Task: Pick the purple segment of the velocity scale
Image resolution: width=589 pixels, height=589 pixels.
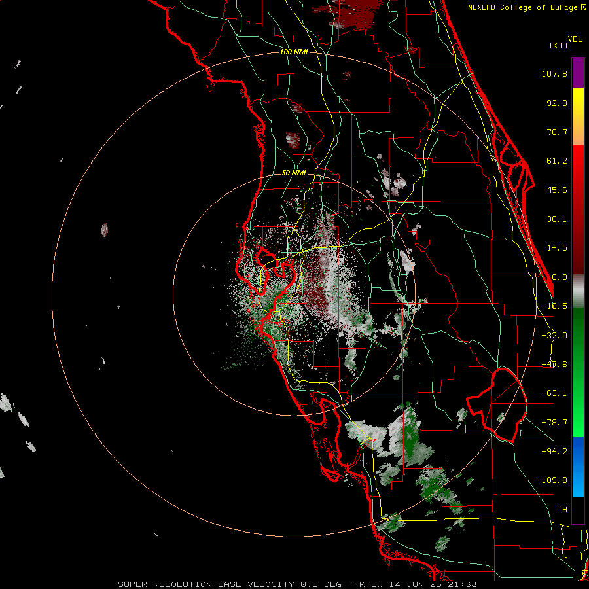Action: coord(578,73)
